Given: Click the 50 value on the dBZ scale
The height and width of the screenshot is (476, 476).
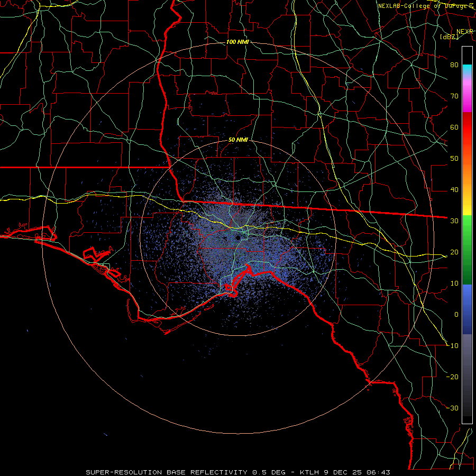Looking at the screenshot, I should [x=454, y=159].
